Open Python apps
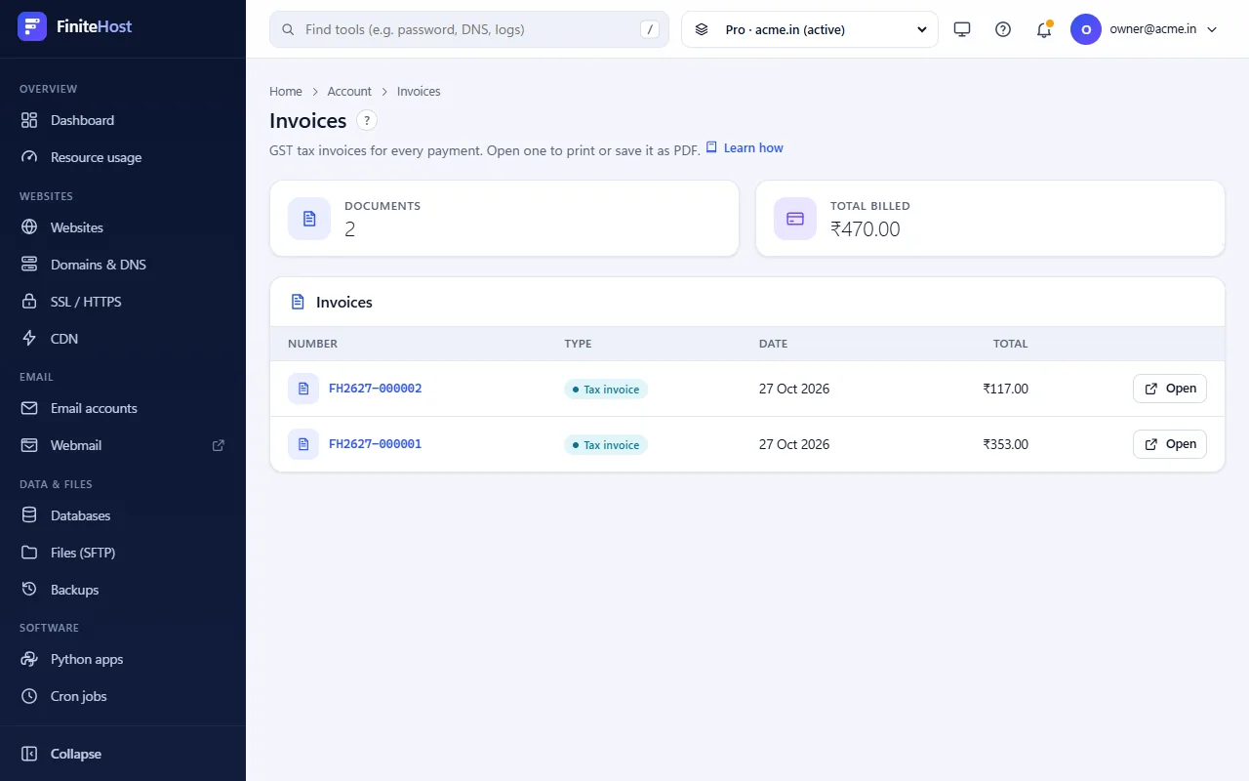This screenshot has width=1249, height=781. 123,659
